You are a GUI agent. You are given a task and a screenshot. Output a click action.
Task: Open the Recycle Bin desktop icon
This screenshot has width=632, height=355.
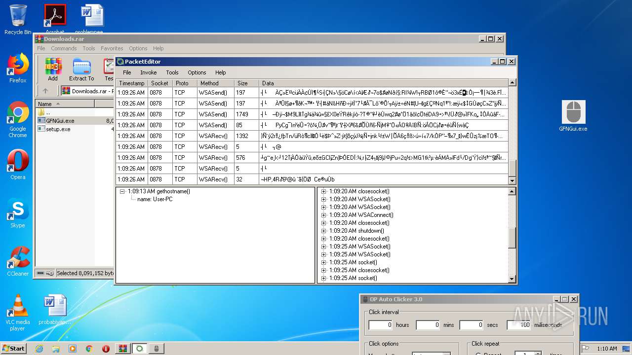[x=18, y=20]
